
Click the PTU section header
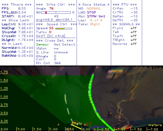tap(125, 5)
